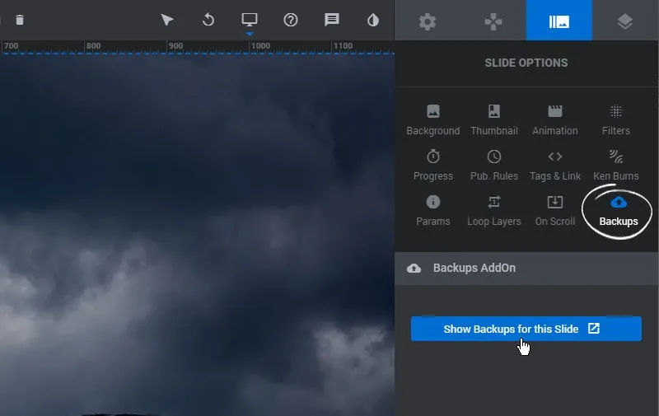Select the pointer selection tool
Screen dimensions: 659x416
click(x=167, y=20)
